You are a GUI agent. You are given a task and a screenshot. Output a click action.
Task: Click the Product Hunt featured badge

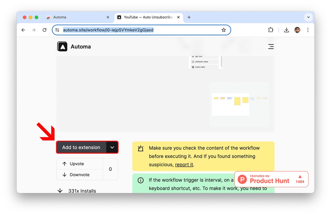click(x=271, y=179)
